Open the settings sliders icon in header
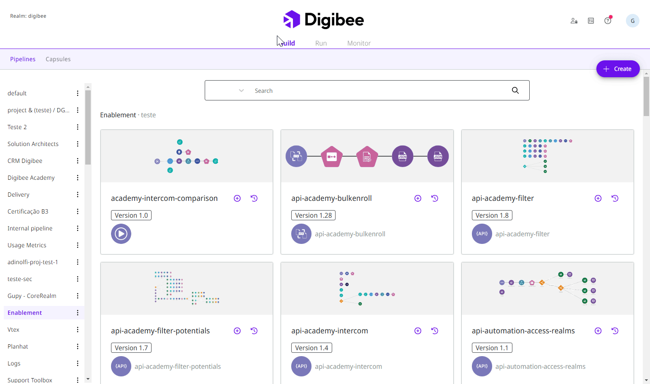 591,21
